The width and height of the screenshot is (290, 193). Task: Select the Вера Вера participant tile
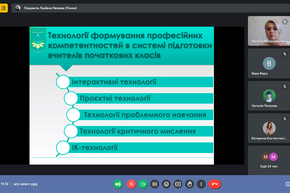pos(269,63)
